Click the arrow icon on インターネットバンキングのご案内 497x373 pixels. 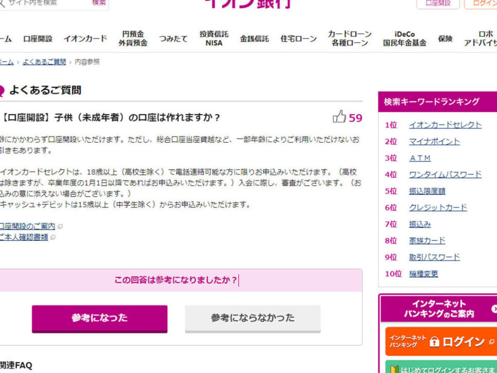pos(494,309)
